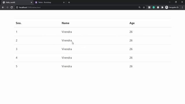Open Chrome's three-dot menu
The width and height of the screenshot is (185, 104).
coord(182,7)
